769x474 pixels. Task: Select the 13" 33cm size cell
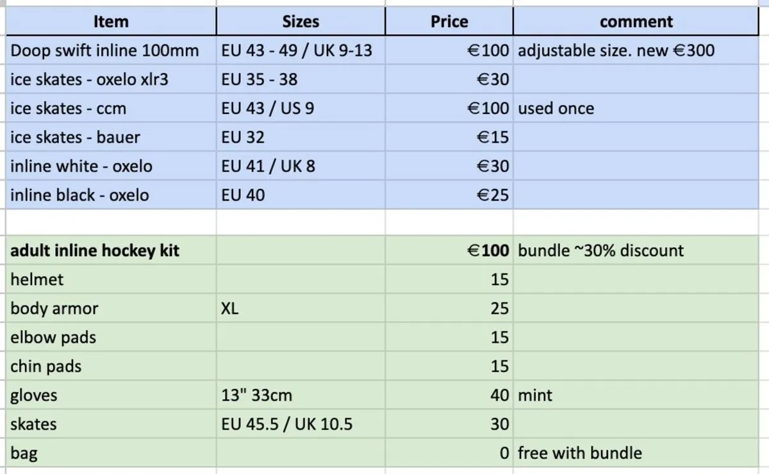pyautogui.click(x=301, y=395)
